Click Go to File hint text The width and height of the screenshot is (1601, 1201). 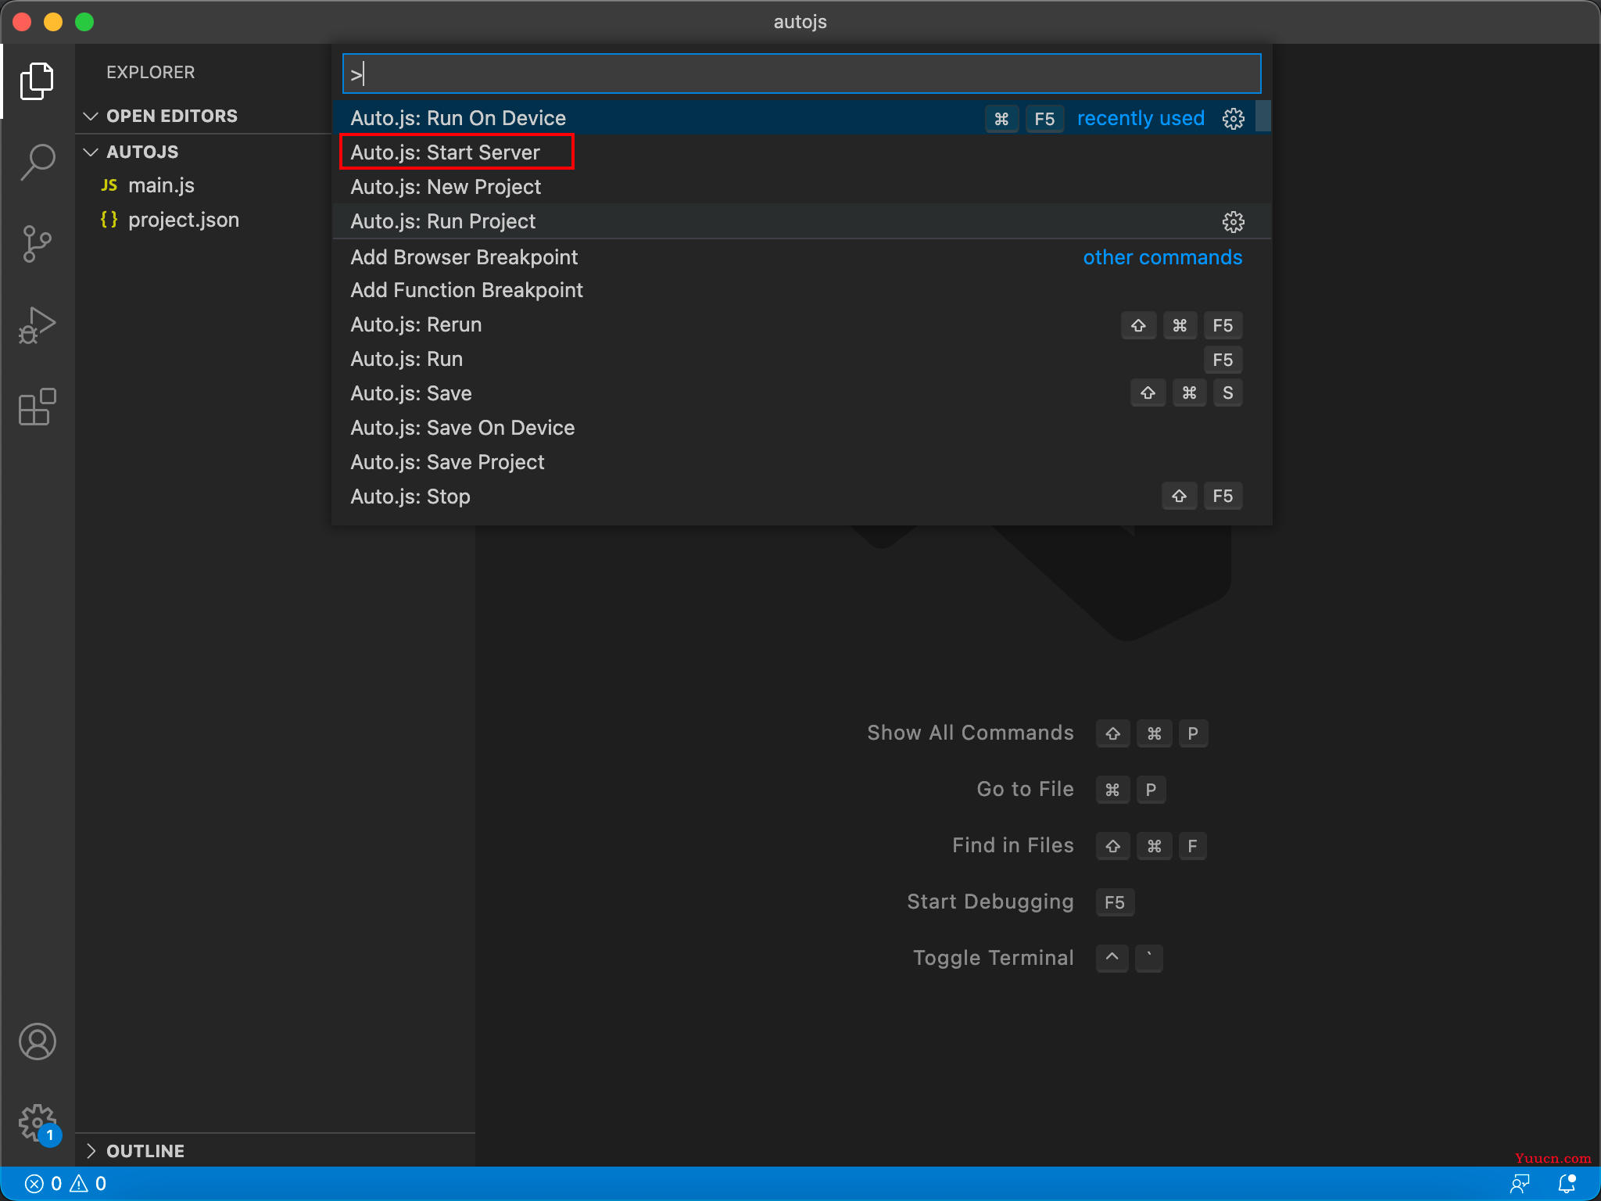[x=1025, y=789]
